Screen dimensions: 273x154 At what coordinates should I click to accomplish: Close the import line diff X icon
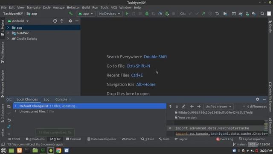click(170, 128)
